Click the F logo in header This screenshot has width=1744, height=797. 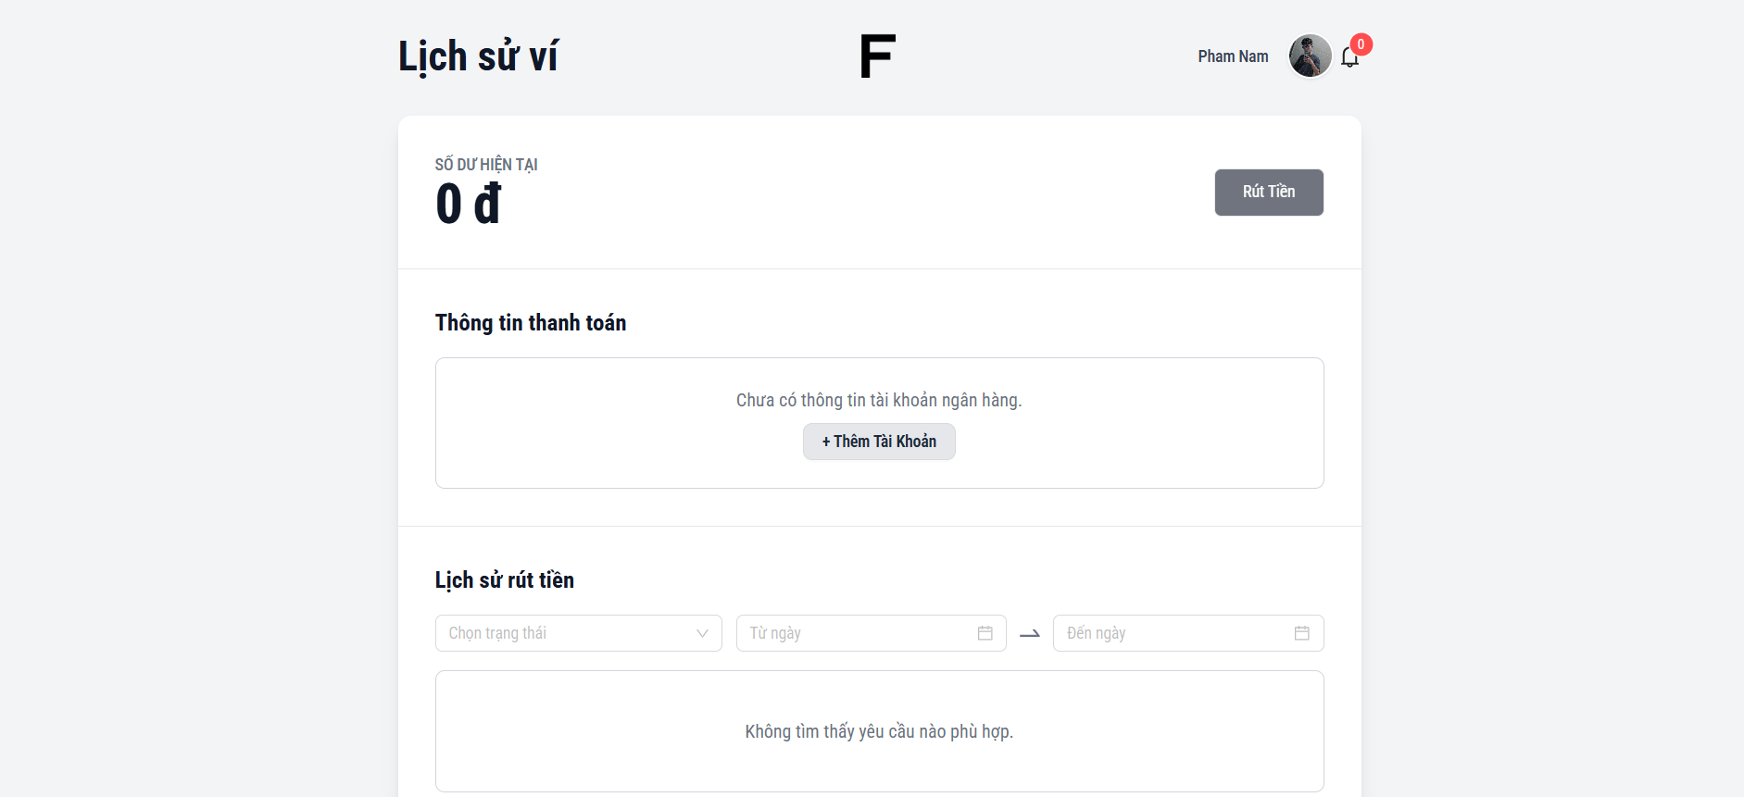(x=877, y=56)
